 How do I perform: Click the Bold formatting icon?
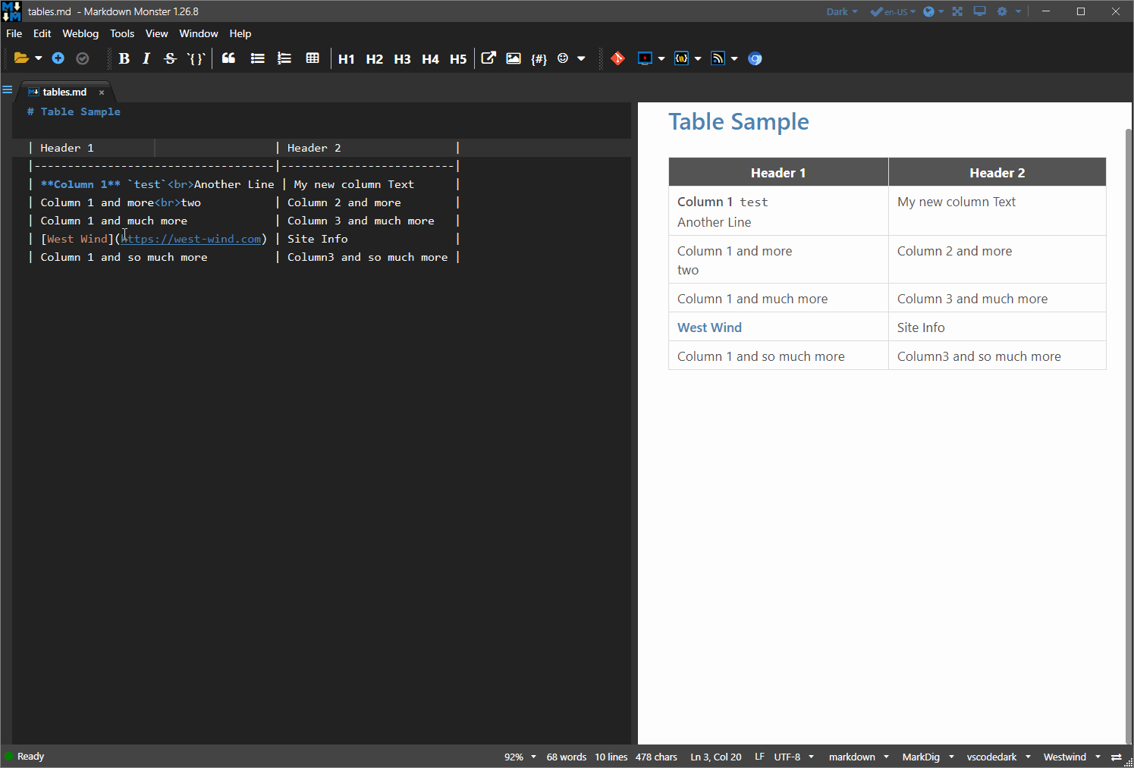(124, 58)
